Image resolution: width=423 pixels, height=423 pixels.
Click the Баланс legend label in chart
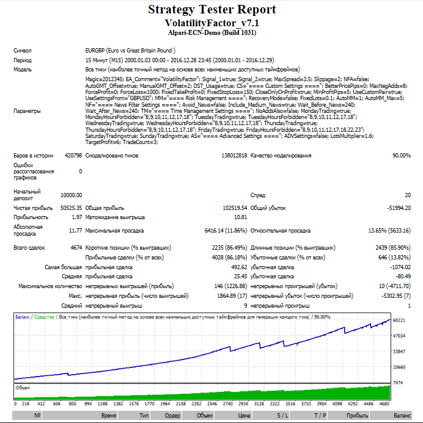[22, 317]
